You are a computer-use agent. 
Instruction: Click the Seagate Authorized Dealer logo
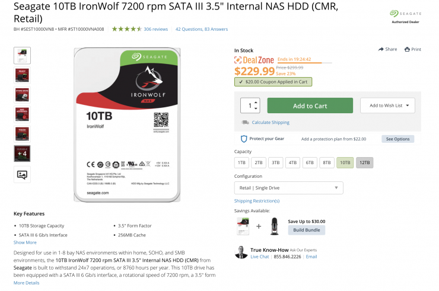coord(405,17)
